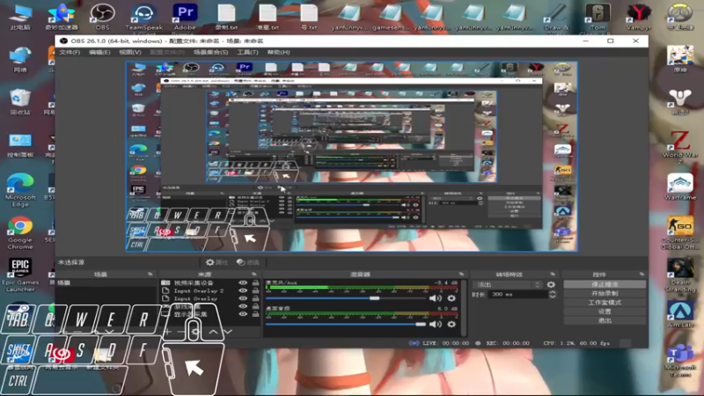Open 此电脑 desktop icon
Screen dimensions: 704x396
tap(20, 17)
